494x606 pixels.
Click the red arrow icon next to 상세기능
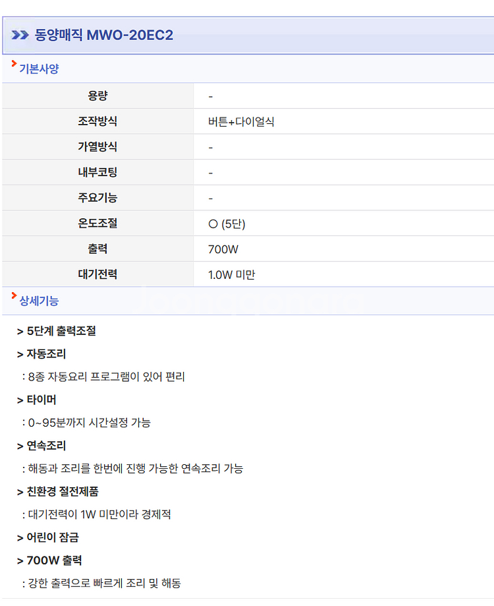click(x=14, y=295)
